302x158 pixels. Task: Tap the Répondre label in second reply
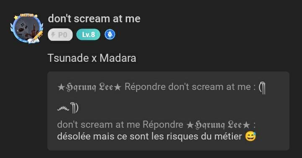pyautogui.click(x=163, y=125)
